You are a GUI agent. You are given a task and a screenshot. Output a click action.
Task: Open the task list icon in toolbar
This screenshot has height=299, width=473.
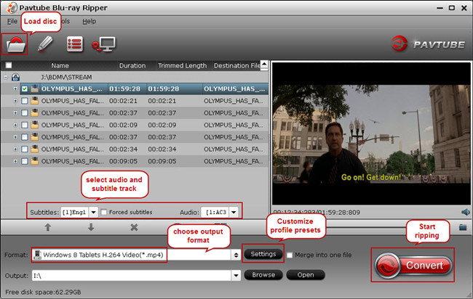pos(75,44)
